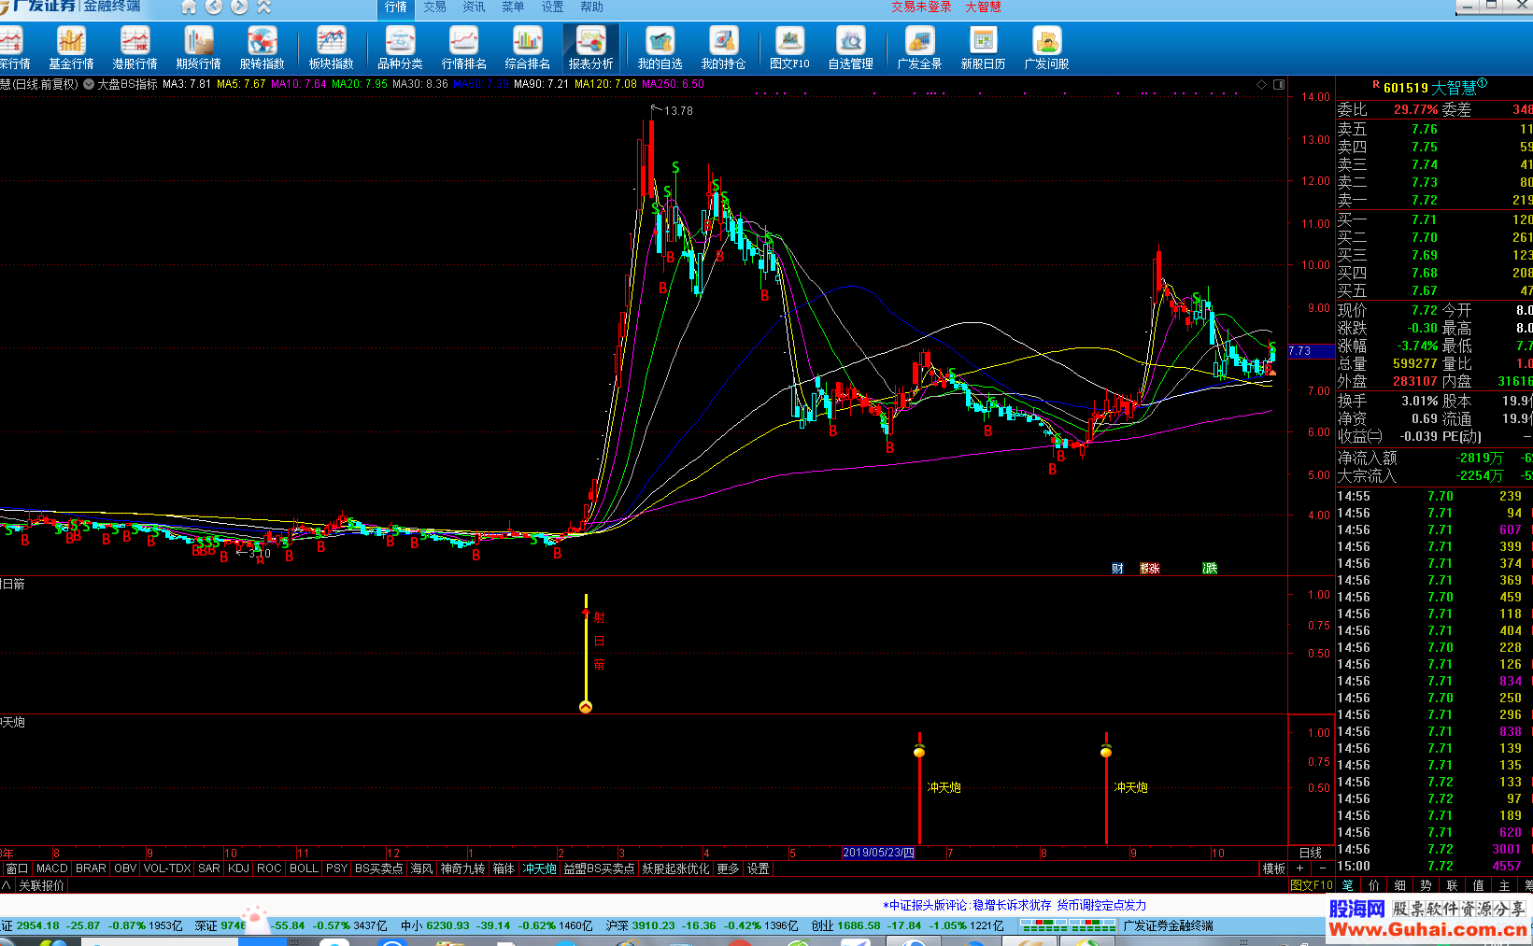
Task: Select the BS买卖点 indicator tab
Action: (x=378, y=868)
